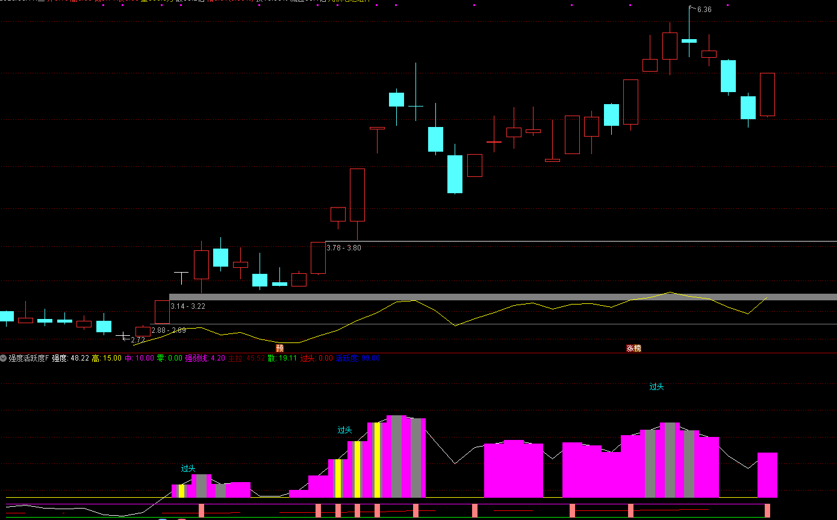Screen dimensions: 837x520
Task: Open the 强度活跃度F indicator name
Action: tap(28, 358)
